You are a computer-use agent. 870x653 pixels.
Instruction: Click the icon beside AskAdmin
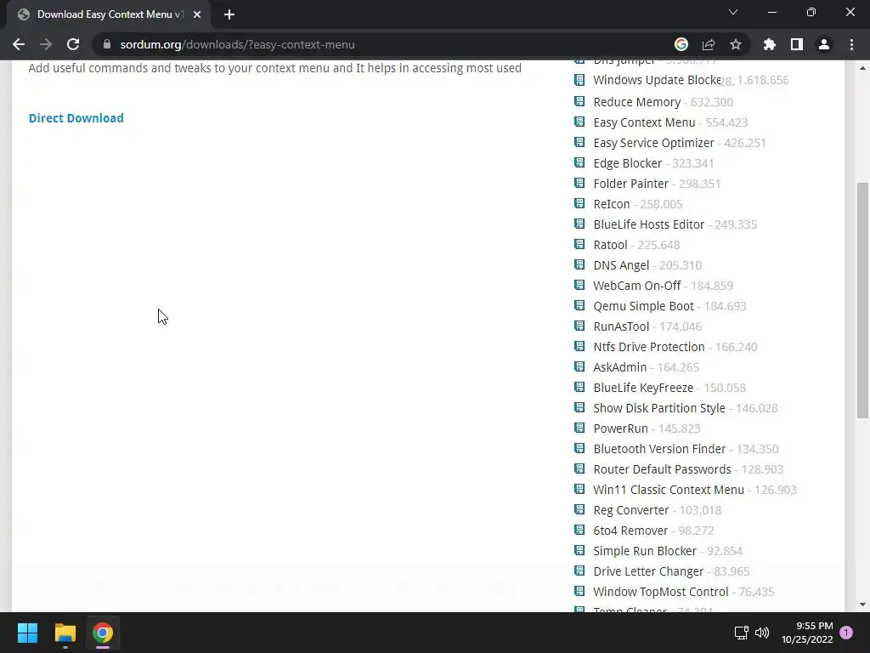click(x=579, y=367)
